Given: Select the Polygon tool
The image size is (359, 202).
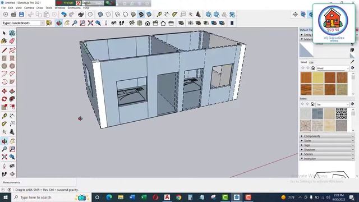Looking at the screenshot, I should [12, 66].
